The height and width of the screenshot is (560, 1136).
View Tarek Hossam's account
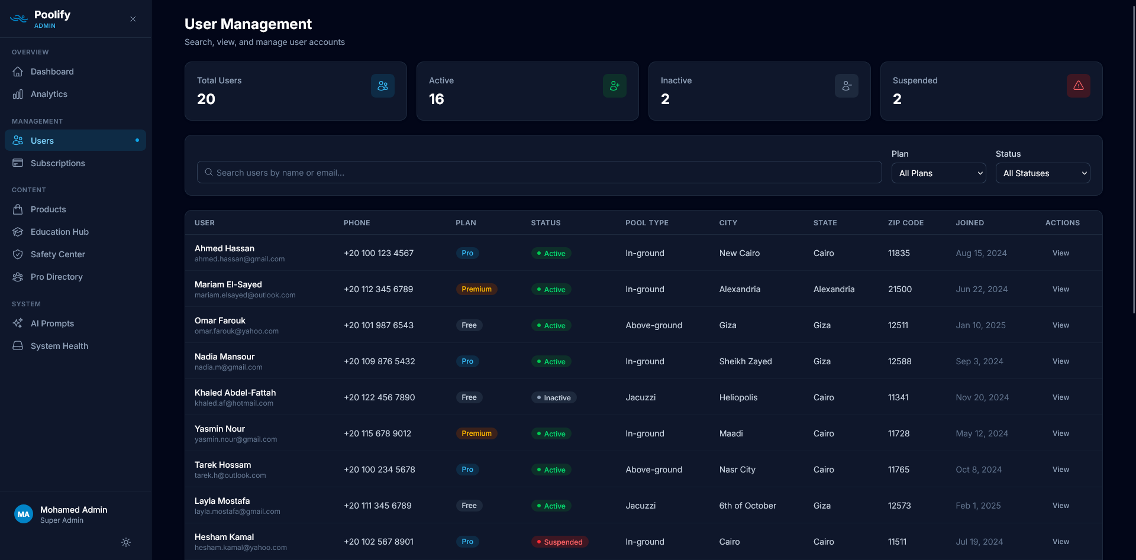pos(1061,470)
